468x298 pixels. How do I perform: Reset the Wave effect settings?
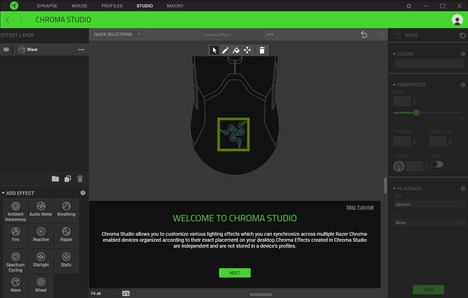[x=462, y=35]
